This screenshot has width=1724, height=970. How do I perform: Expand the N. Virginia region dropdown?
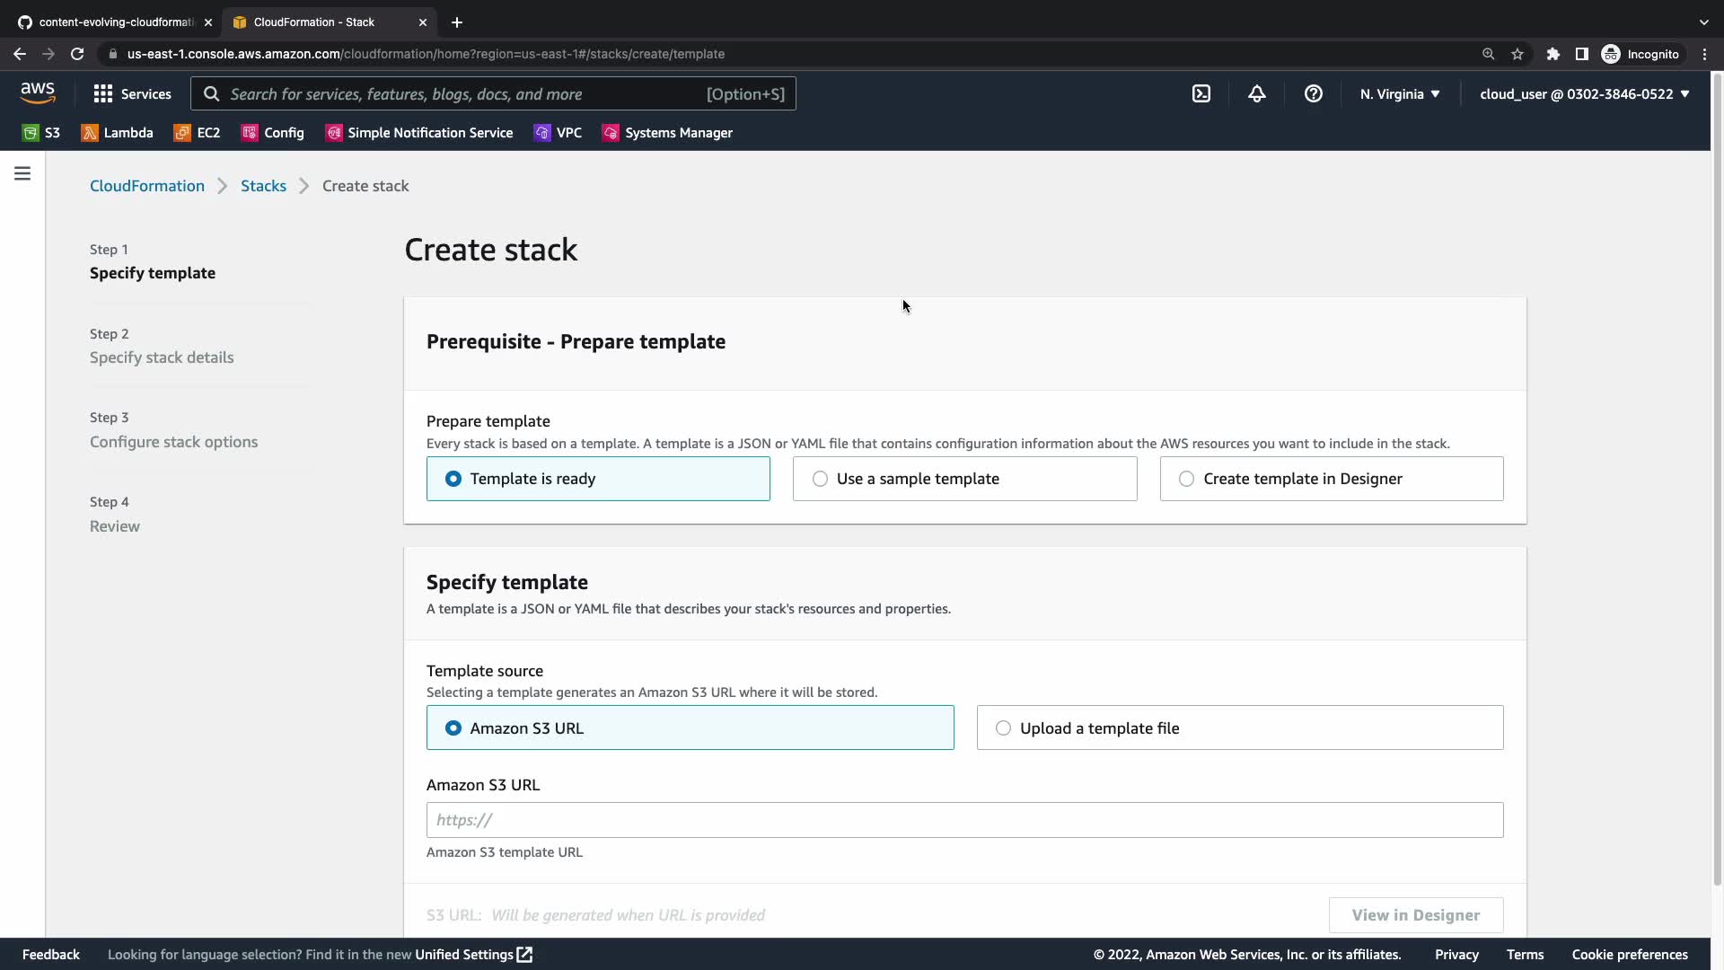pyautogui.click(x=1399, y=94)
